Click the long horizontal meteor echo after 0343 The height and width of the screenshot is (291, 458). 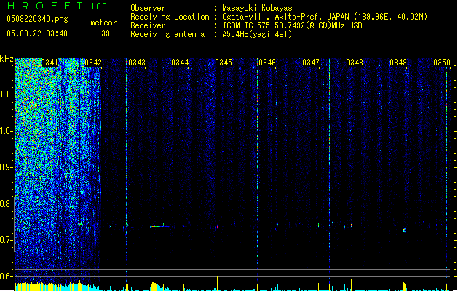point(159,226)
